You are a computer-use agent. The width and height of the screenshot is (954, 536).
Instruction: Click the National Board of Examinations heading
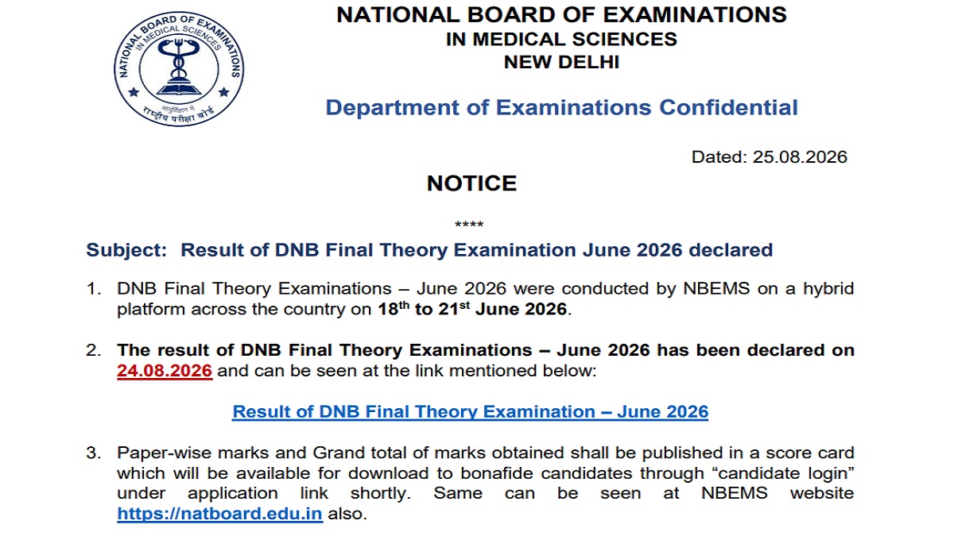(561, 14)
